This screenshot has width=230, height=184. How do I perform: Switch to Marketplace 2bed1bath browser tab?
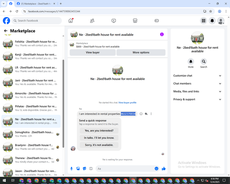pos(36,4)
